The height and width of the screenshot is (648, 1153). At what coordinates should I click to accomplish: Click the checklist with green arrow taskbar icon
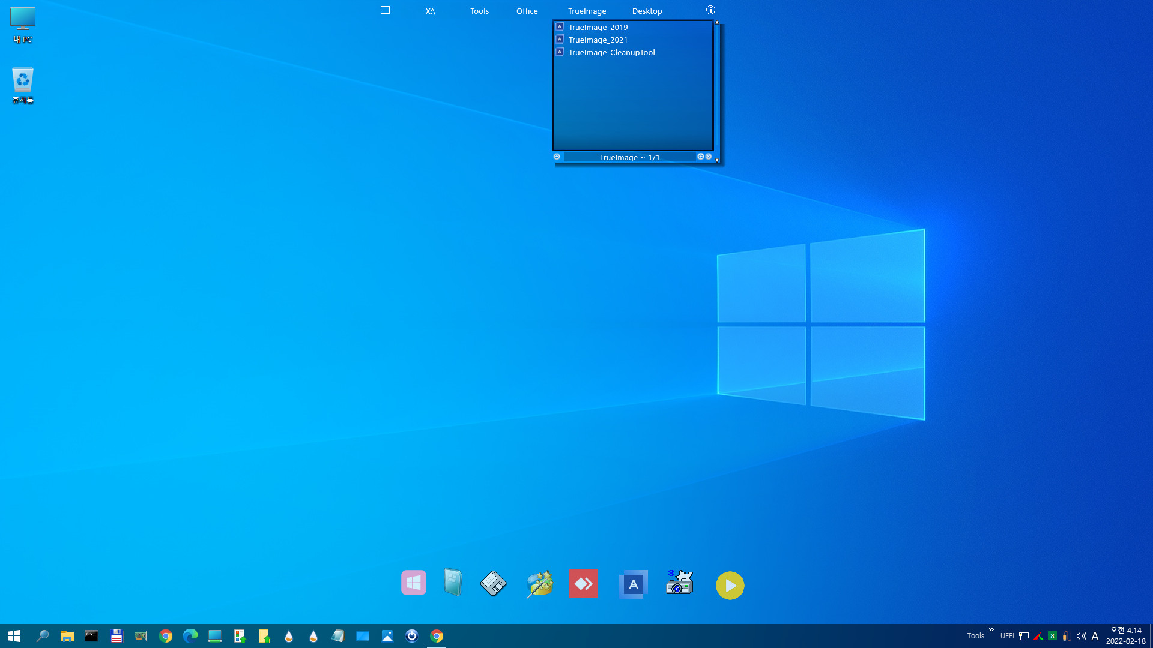pyautogui.click(x=240, y=636)
